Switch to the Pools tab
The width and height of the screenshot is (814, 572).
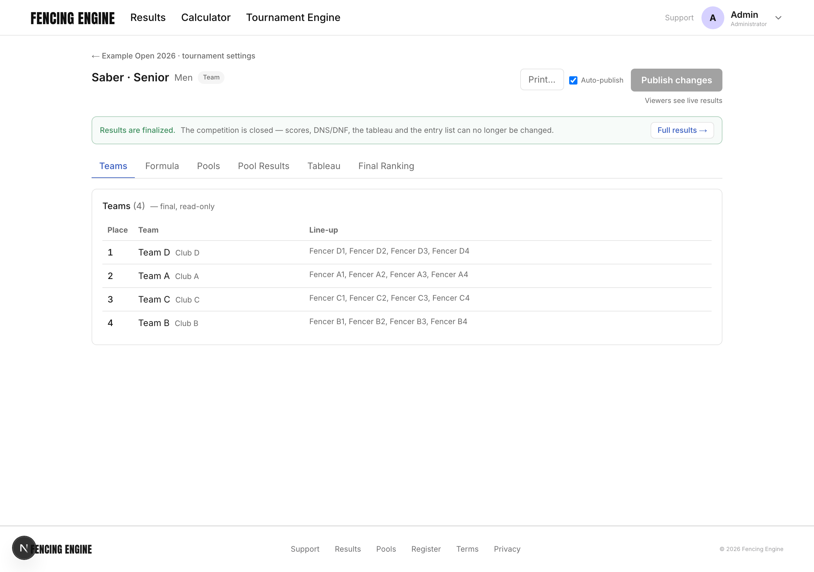209,166
